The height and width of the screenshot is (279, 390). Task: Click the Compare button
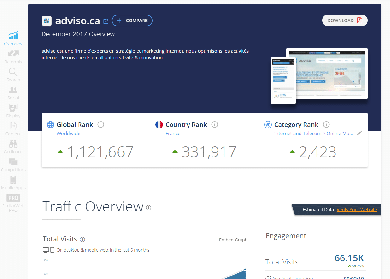[x=132, y=21]
